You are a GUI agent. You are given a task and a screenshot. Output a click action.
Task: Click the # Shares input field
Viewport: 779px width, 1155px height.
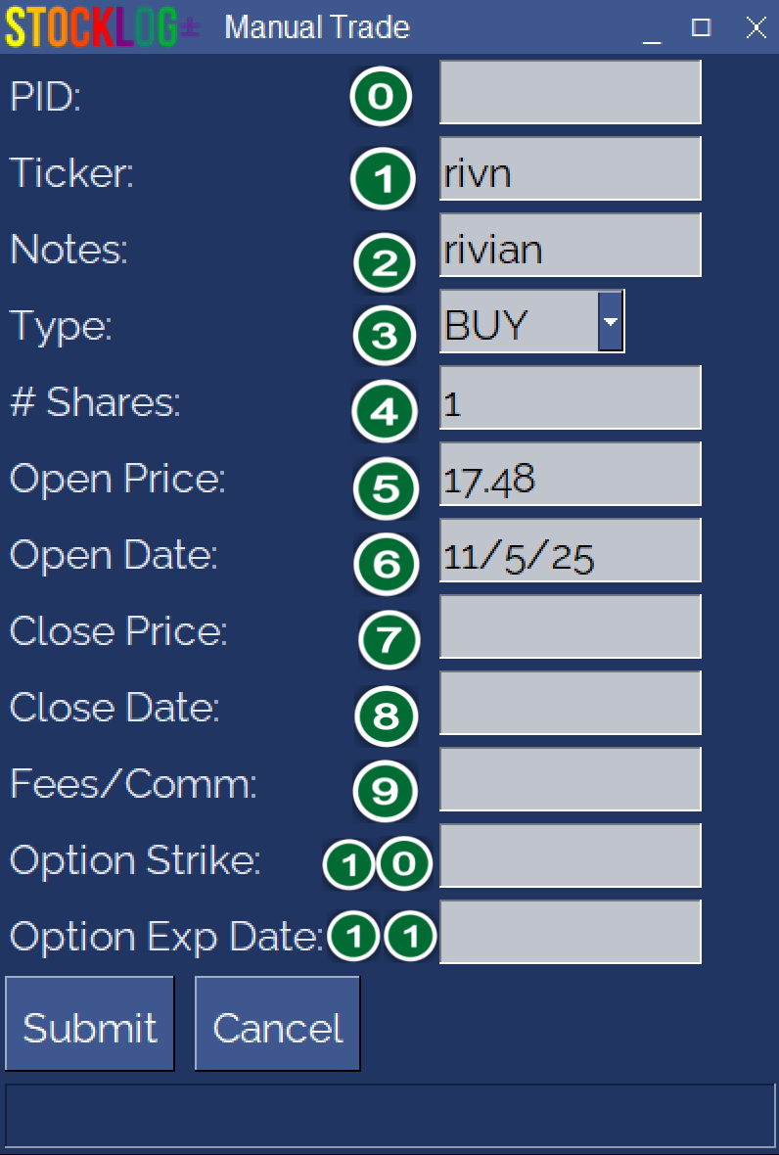(570, 397)
